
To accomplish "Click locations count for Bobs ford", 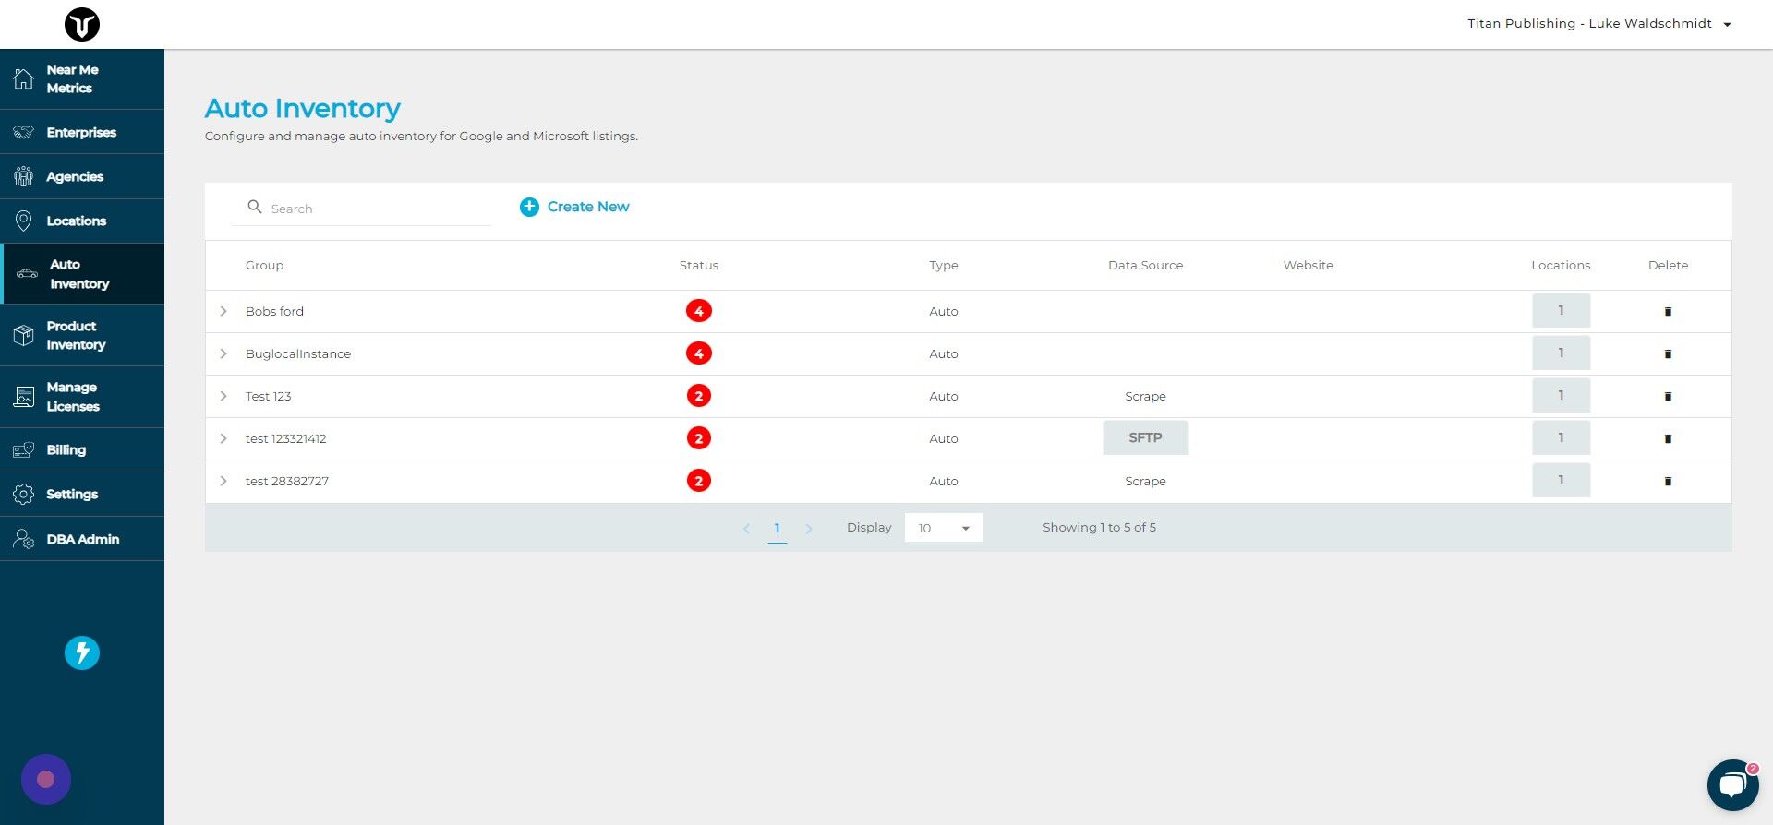I will 1561,310.
